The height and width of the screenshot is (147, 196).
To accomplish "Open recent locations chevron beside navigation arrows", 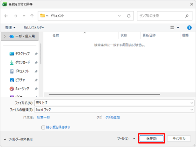I will [24, 16].
